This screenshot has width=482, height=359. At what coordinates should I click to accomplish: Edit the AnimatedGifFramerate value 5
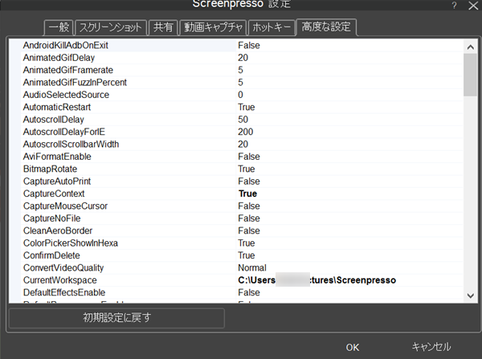(x=240, y=70)
